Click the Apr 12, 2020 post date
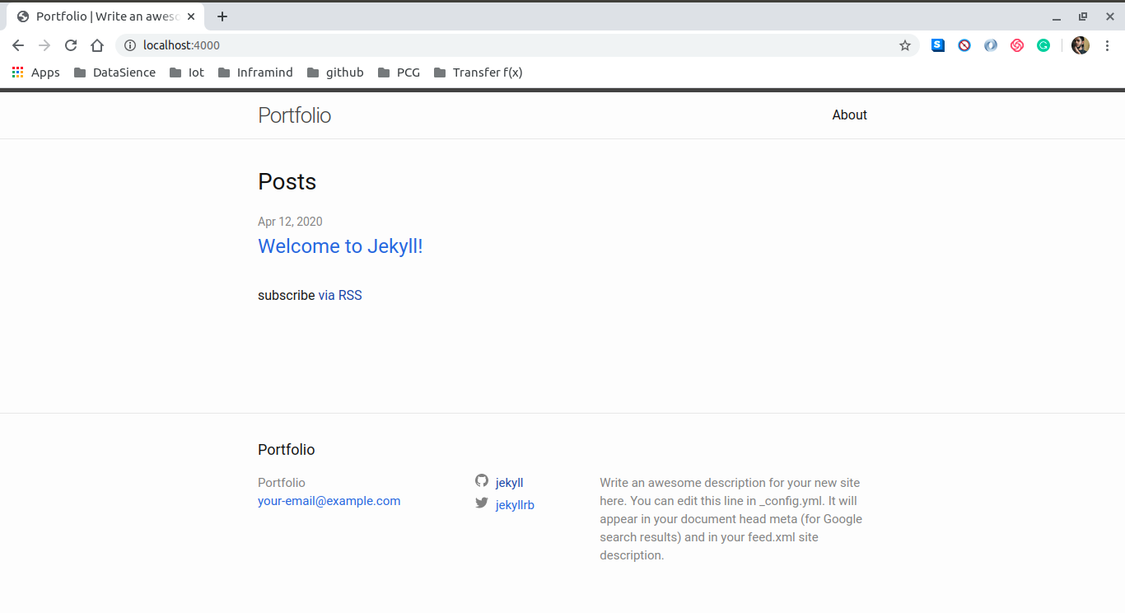1125x613 pixels. point(290,222)
